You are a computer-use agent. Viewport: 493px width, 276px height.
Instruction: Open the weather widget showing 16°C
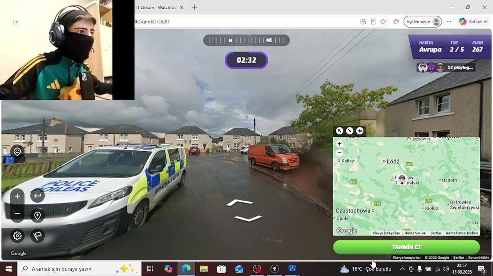point(365,269)
